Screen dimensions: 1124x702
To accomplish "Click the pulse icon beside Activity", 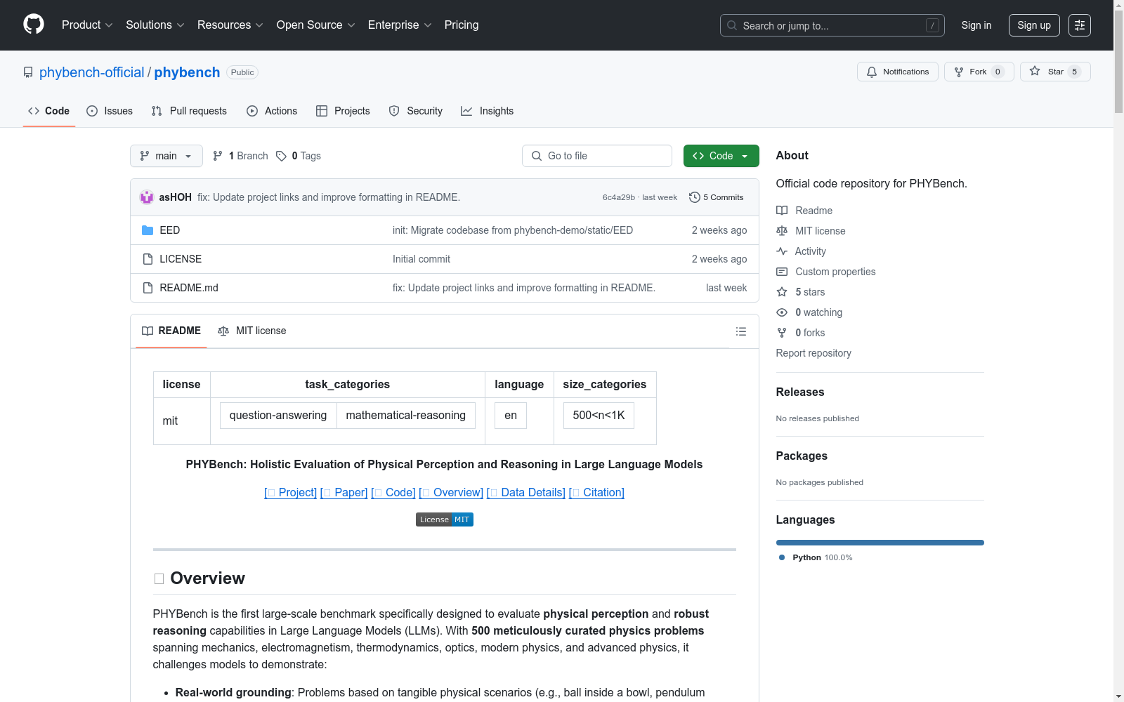I will [x=782, y=251].
